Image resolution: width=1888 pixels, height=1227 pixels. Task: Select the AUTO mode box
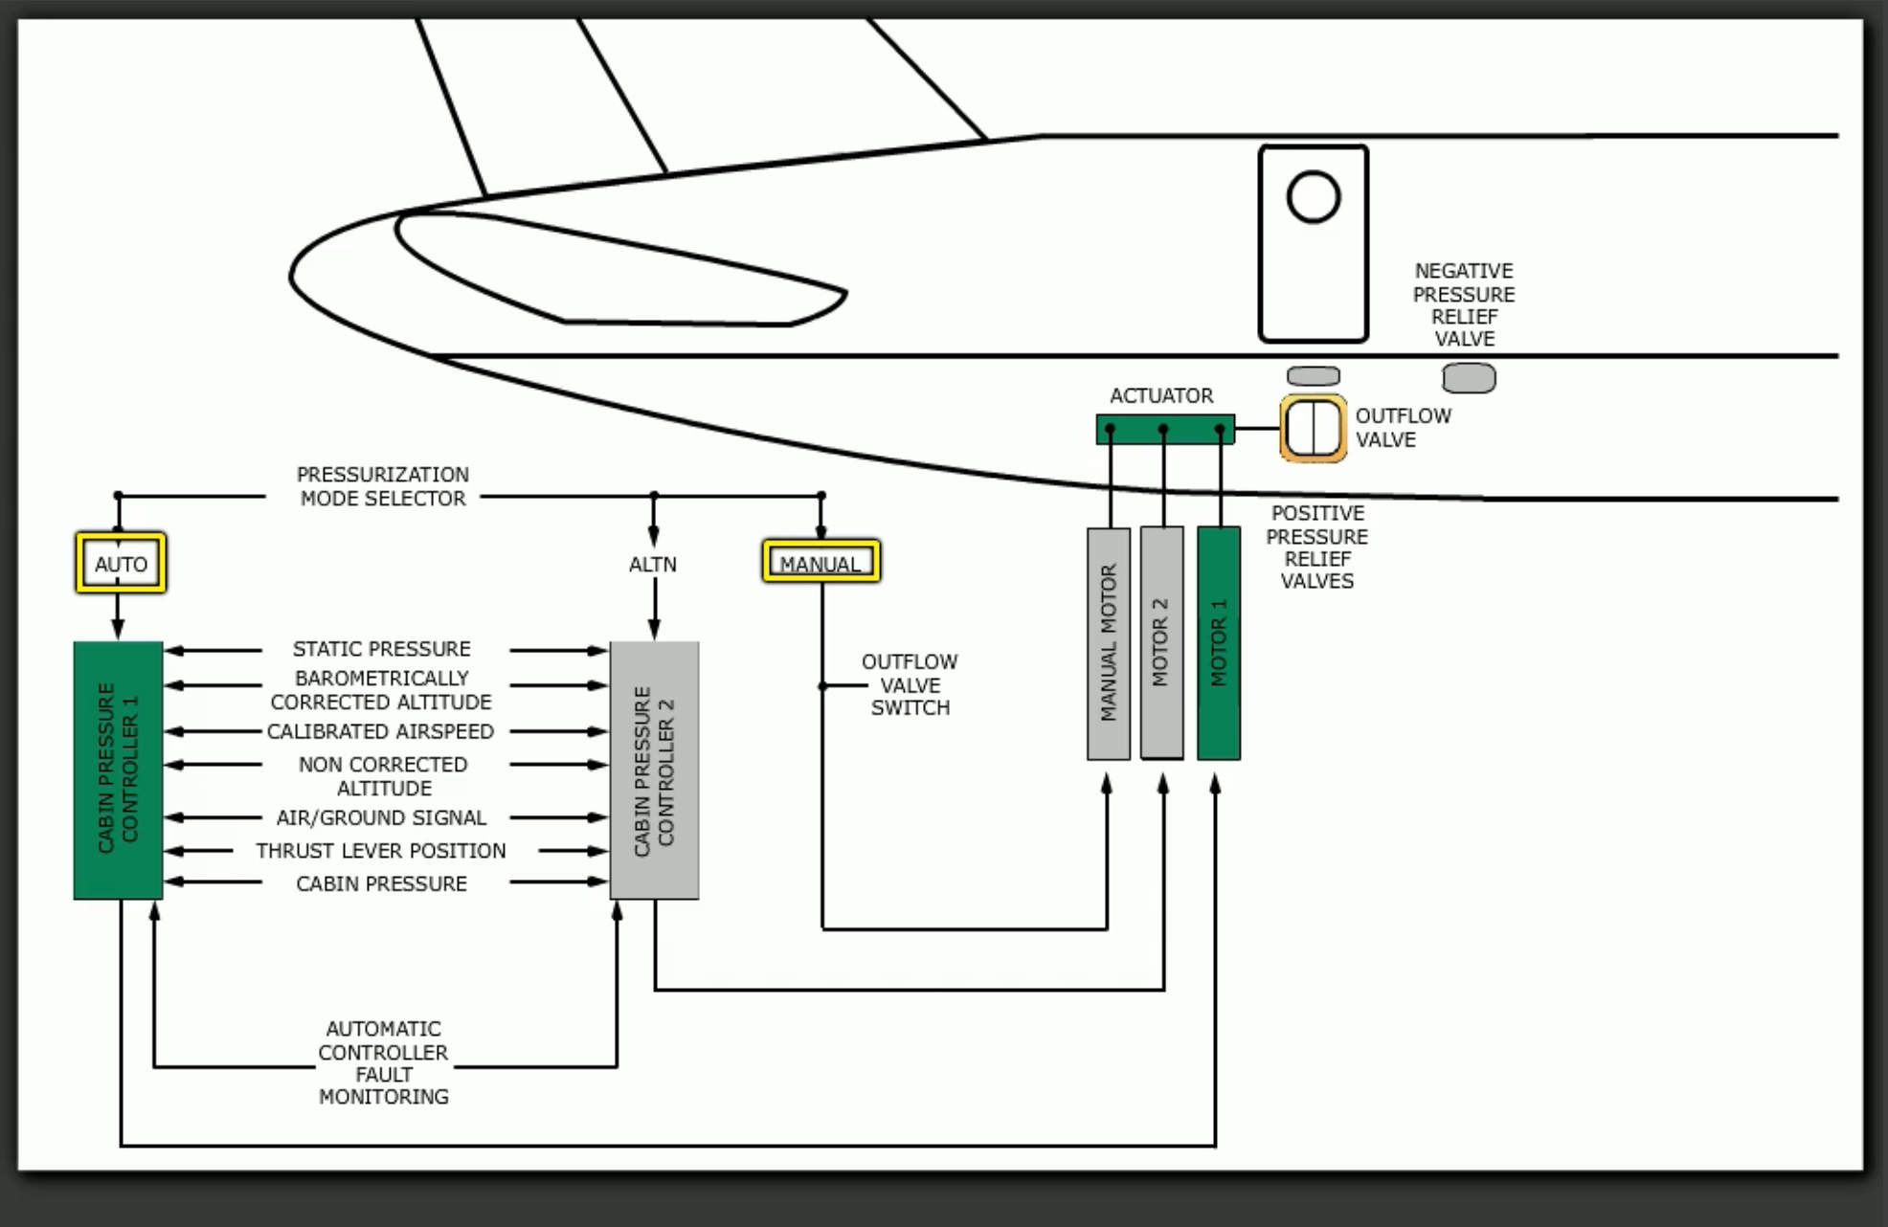pos(121,564)
